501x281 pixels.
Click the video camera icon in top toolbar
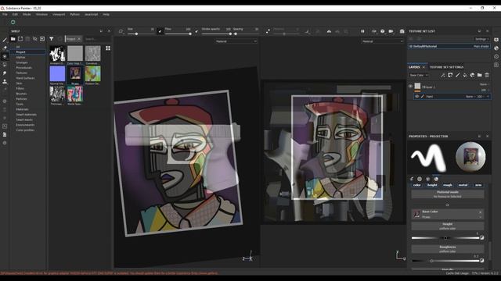391,31
